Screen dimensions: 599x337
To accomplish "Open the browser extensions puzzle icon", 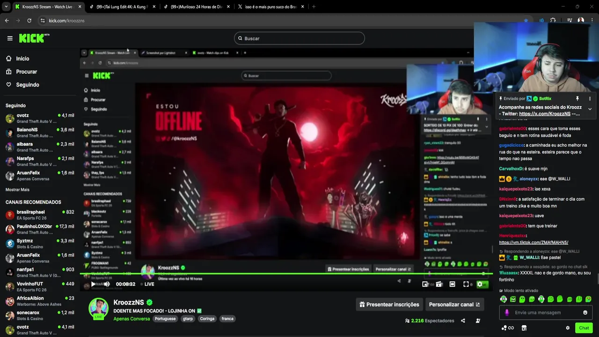I will [553, 21].
